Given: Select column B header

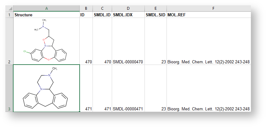Looking at the screenshot, I should [86, 9].
